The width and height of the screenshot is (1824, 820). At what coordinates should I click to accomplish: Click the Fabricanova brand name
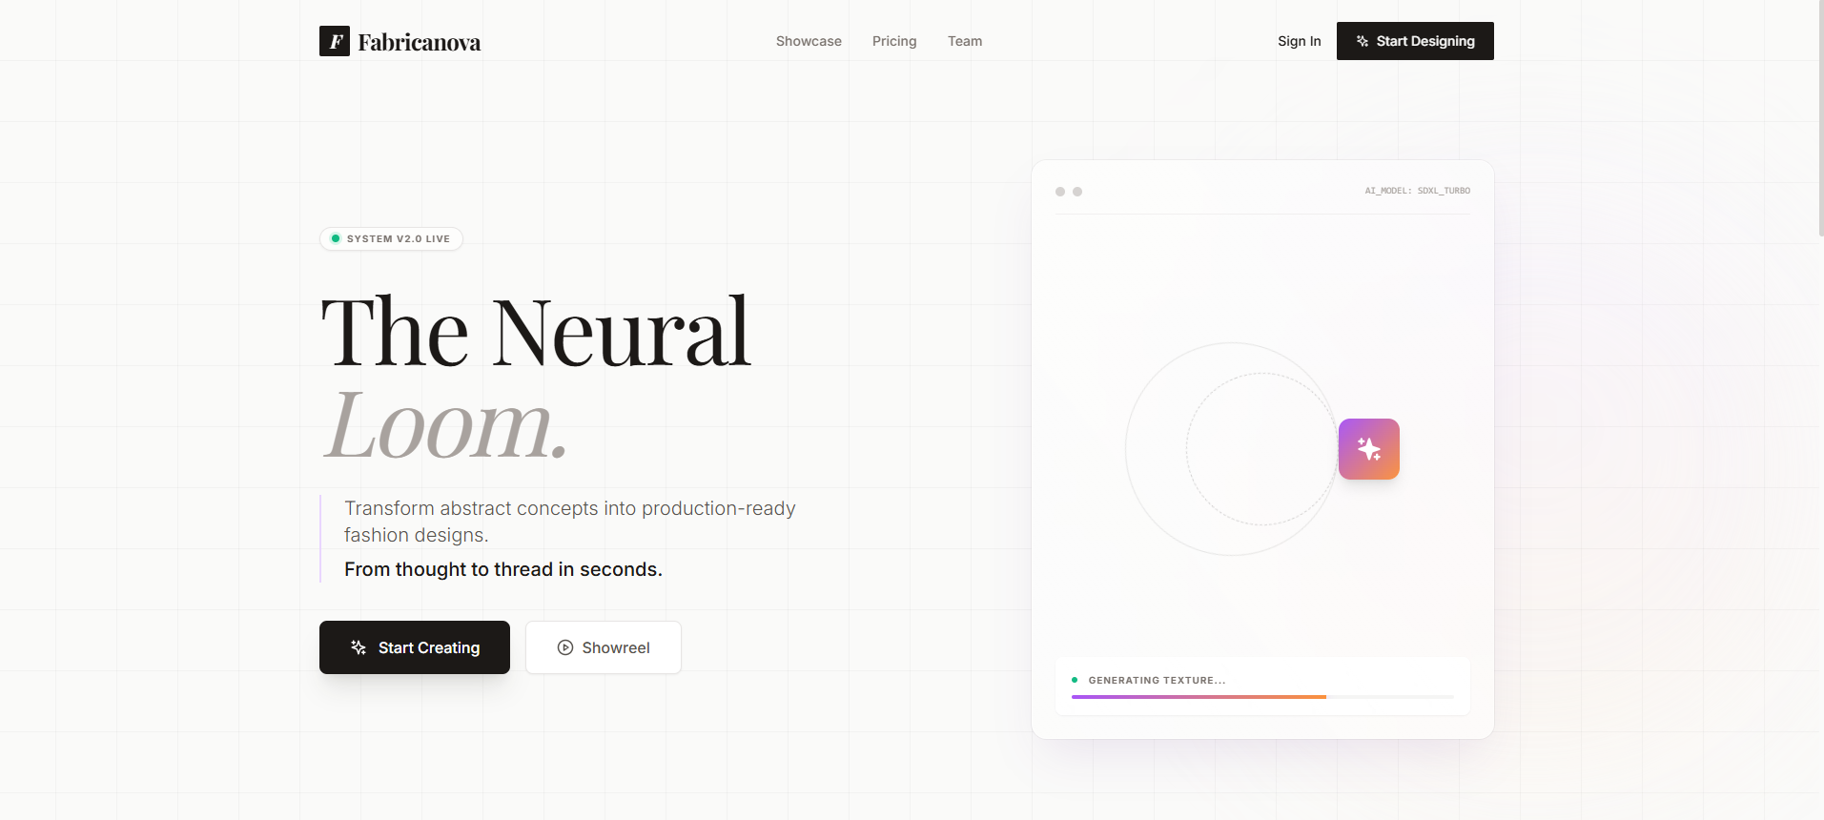point(419,42)
